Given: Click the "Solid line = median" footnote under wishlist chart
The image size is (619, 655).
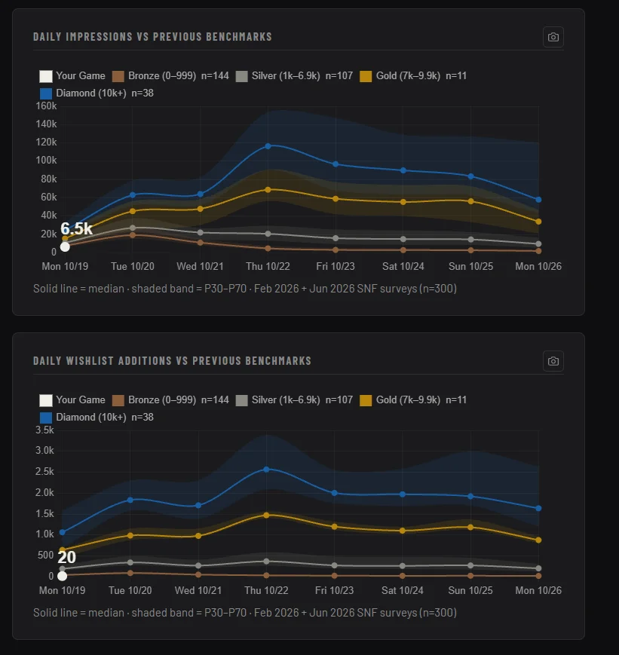Looking at the screenshot, I should coord(245,613).
